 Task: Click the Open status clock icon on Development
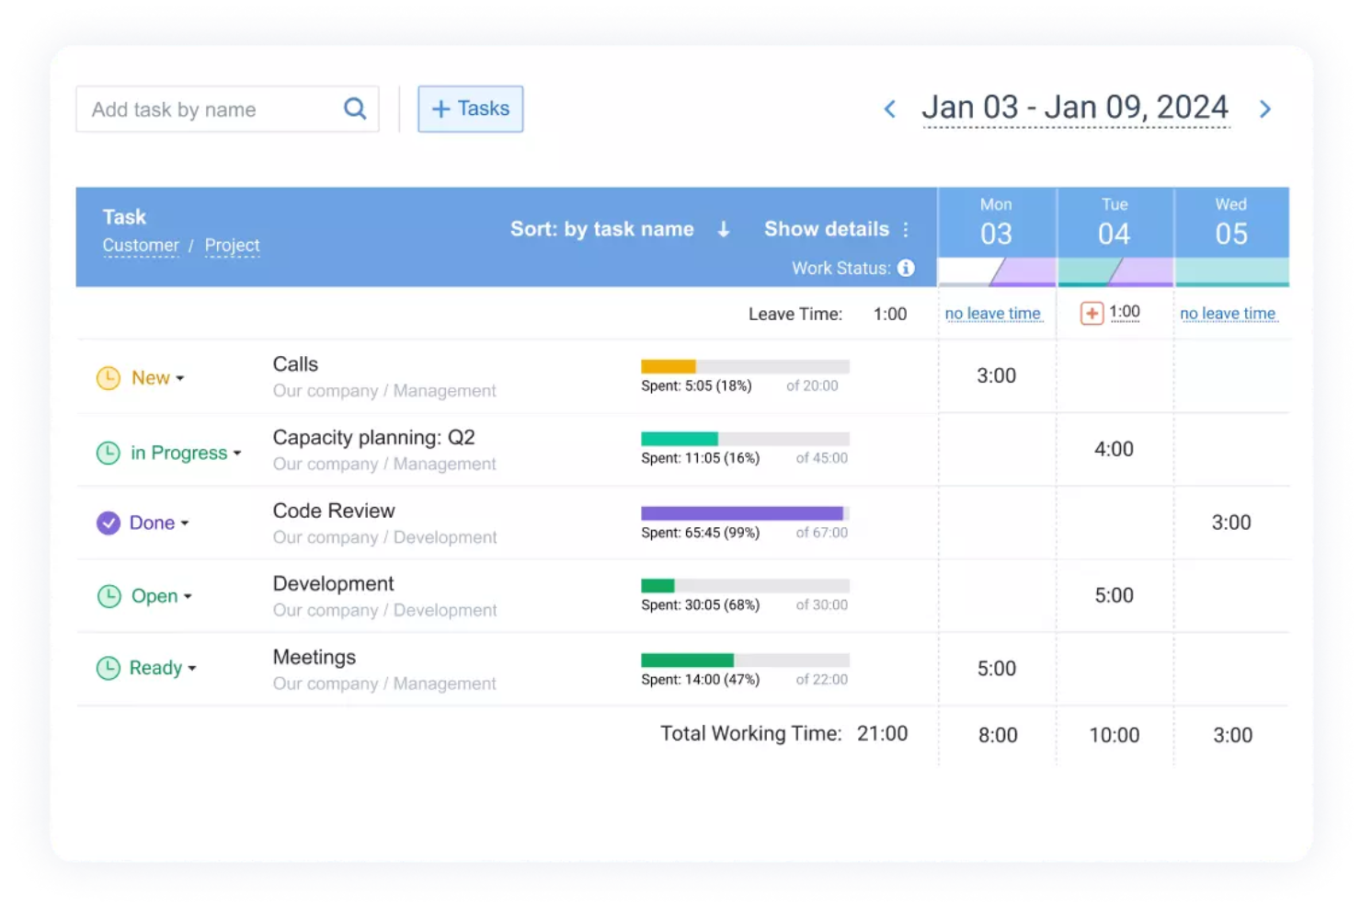(108, 596)
